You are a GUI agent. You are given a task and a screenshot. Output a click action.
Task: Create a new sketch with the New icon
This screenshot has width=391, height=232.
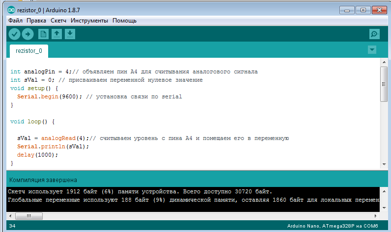(43, 34)
